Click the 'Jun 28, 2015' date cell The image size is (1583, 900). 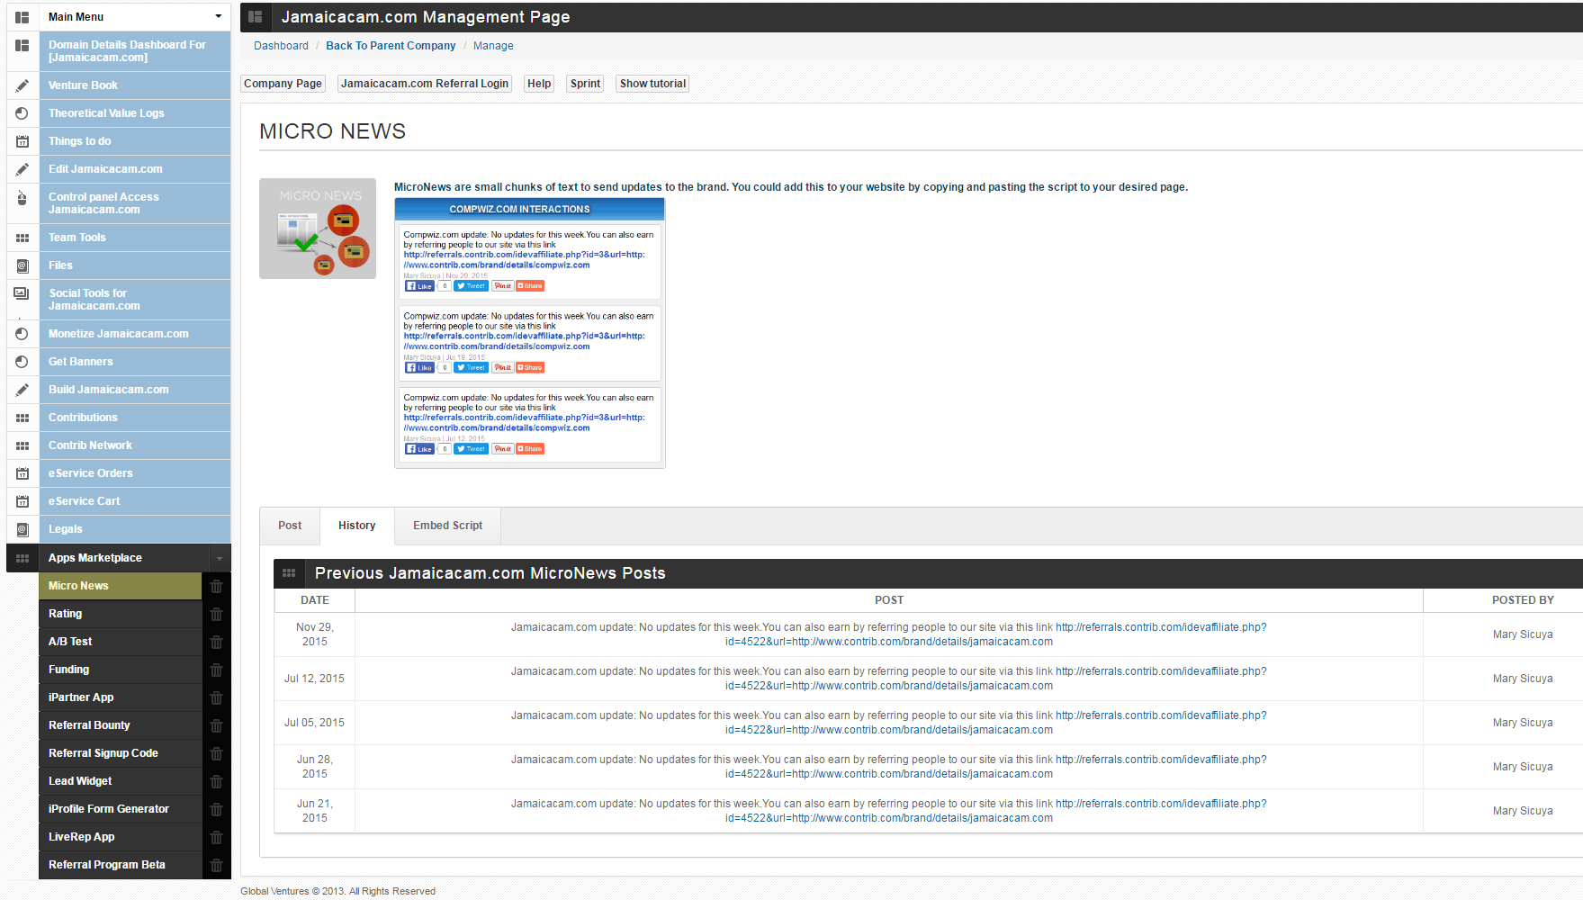[x=315, y=767]
